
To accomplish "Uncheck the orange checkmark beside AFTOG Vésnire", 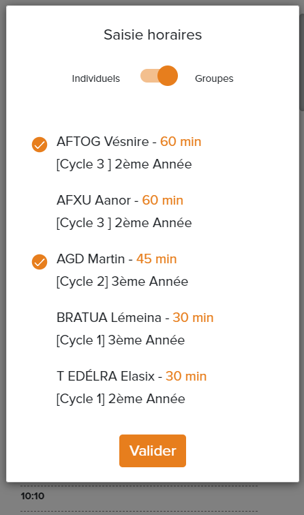I will 40,145.
